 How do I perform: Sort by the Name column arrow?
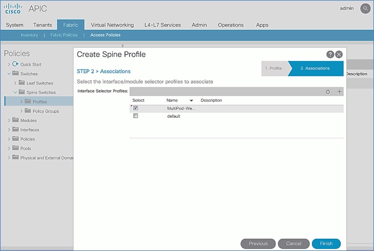coord(191,101)
